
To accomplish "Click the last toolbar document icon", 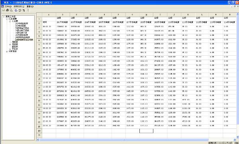I will (28, 10).
